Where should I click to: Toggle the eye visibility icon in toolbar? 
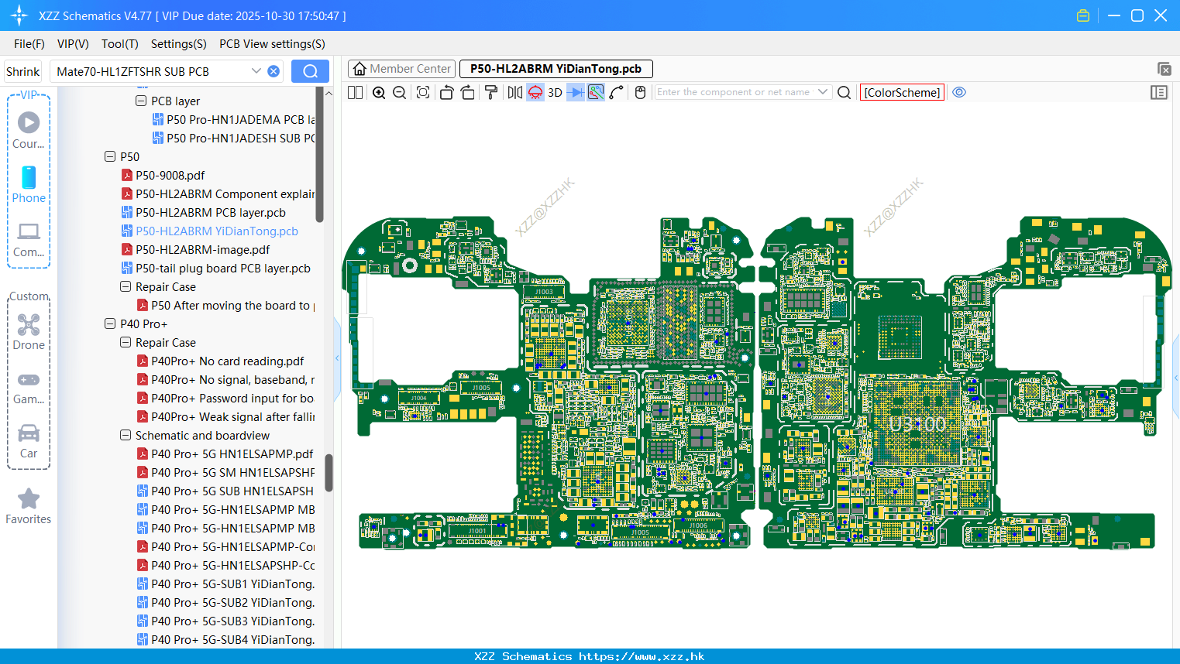point(959,92)
